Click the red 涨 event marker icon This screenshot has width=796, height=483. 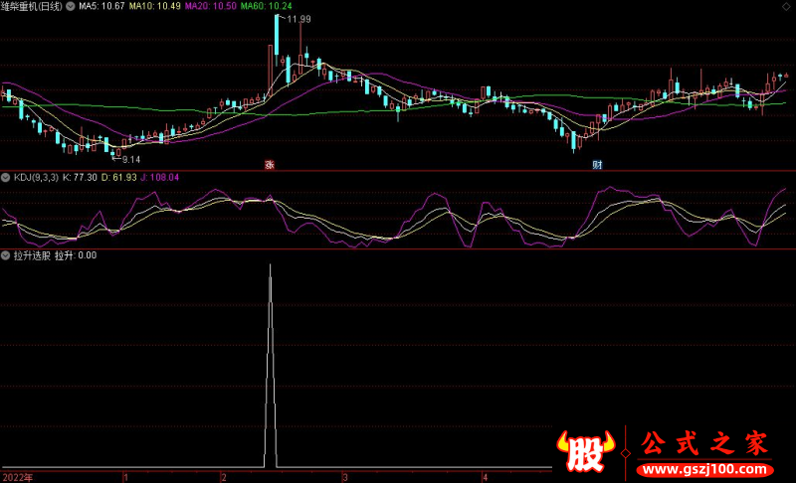[269, 164]
